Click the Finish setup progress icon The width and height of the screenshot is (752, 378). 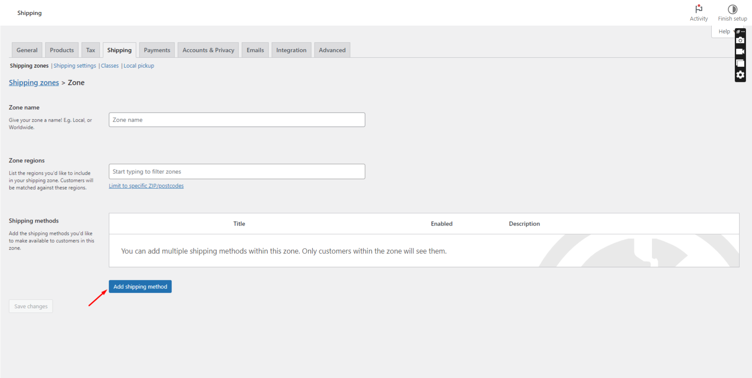tap(732, 13)
